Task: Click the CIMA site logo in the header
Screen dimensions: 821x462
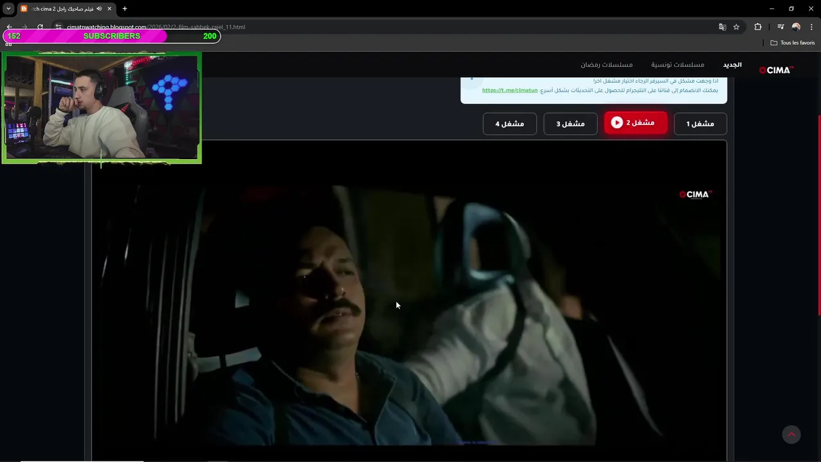Action: pyautogui.click(x=776, y=70)
